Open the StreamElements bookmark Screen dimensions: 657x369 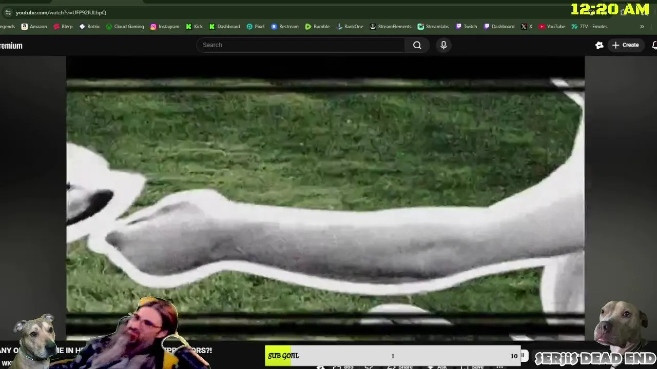click(391, 27)
